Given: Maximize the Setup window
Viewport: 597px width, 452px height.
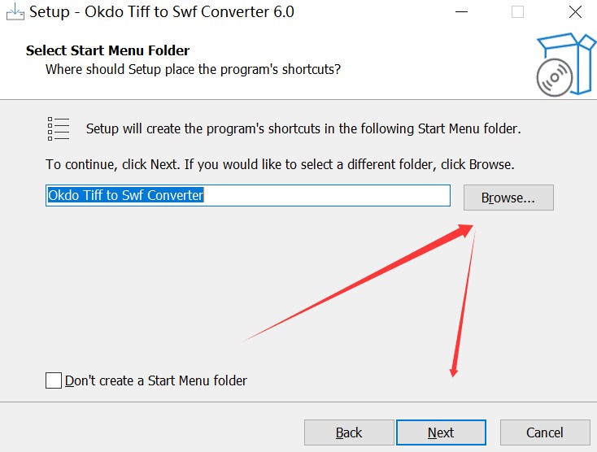Looking at the screenshot, I should click(x=517, y=12).
